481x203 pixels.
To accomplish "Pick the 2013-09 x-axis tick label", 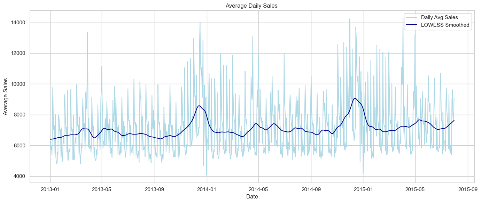I will point(154,189).
